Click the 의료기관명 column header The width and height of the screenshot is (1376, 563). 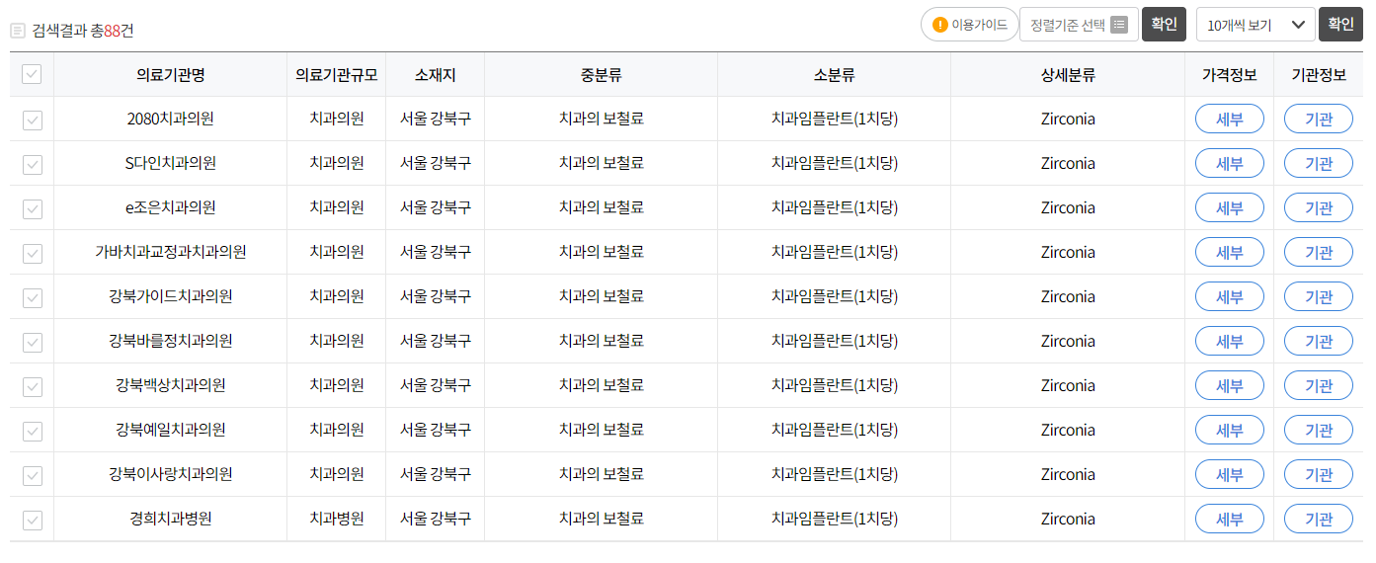[171, 75]
